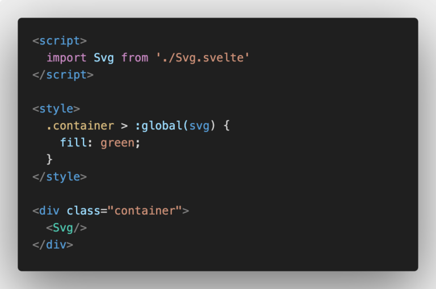Screen dimensions: 436x289
Task: Click the :global pseudo-selector
Action: [158, 125]
